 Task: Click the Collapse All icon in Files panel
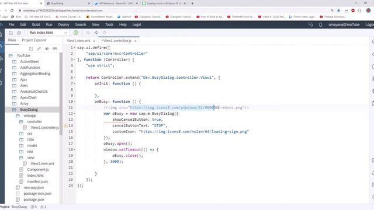(x=31, y=48)
